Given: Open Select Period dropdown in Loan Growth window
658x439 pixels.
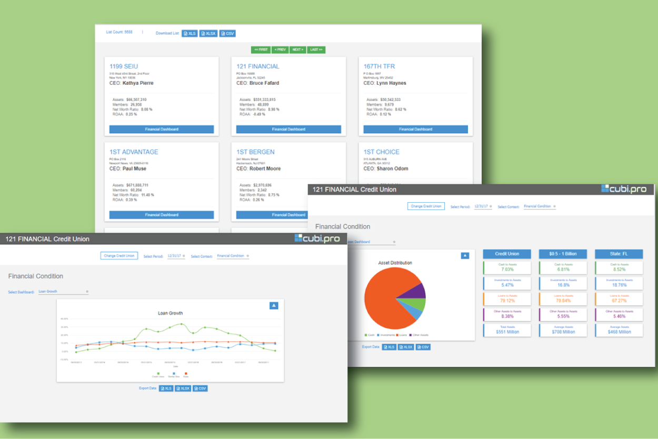Looking at the screenshot, I should point(176,256).
